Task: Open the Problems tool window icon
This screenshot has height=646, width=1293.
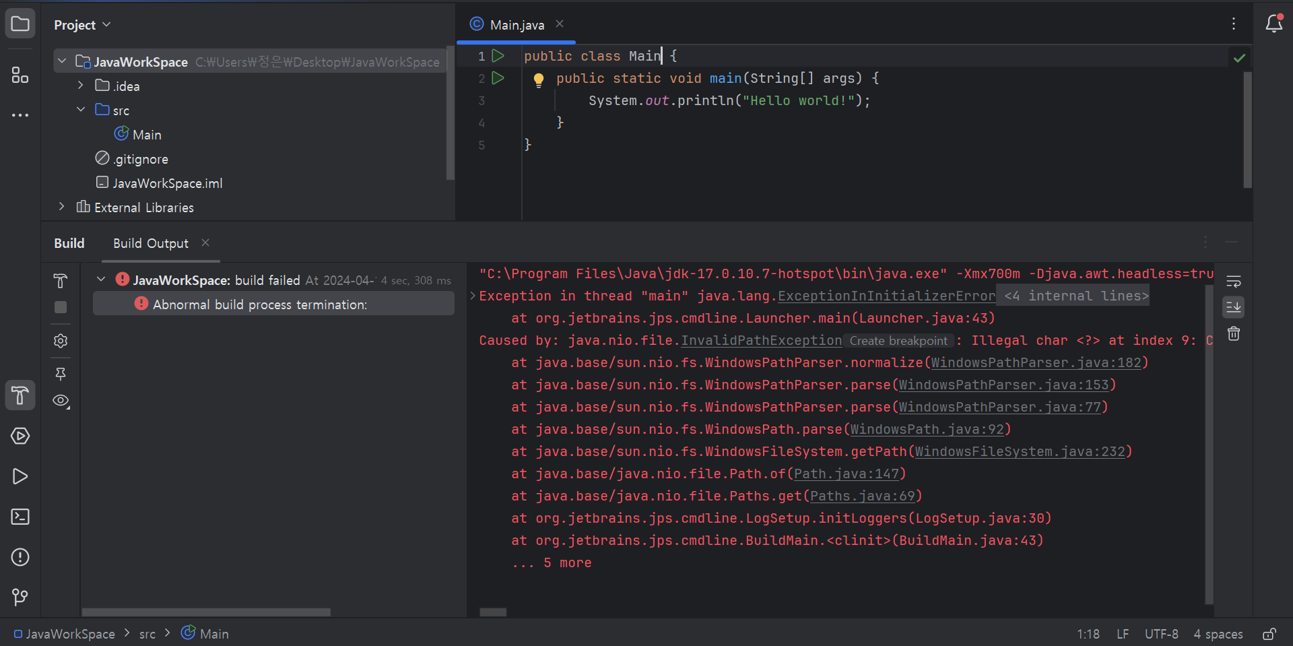Action: pos(20,557)
